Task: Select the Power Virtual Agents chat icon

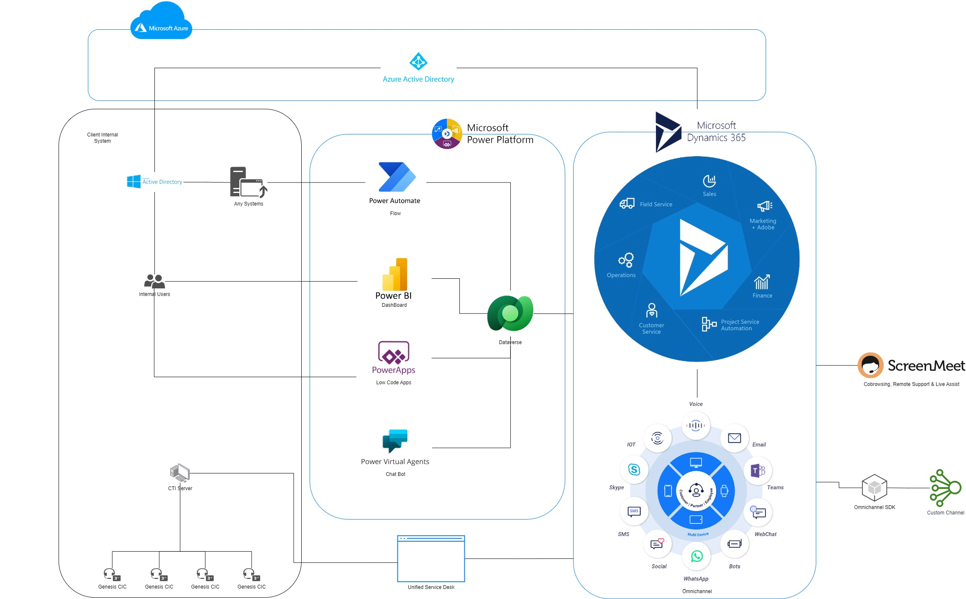Action: (x=395, y=441)
